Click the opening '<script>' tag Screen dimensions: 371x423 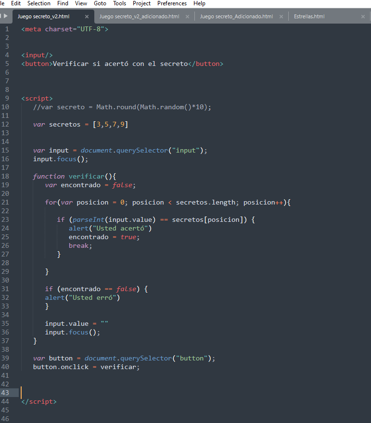point(37,99)
